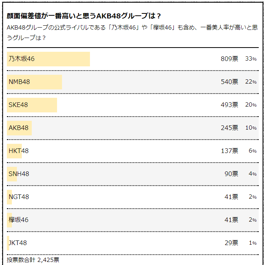The image size is (266, 265).
Task: Click the 809票 vote count
Action: click(x=229, y=59)
